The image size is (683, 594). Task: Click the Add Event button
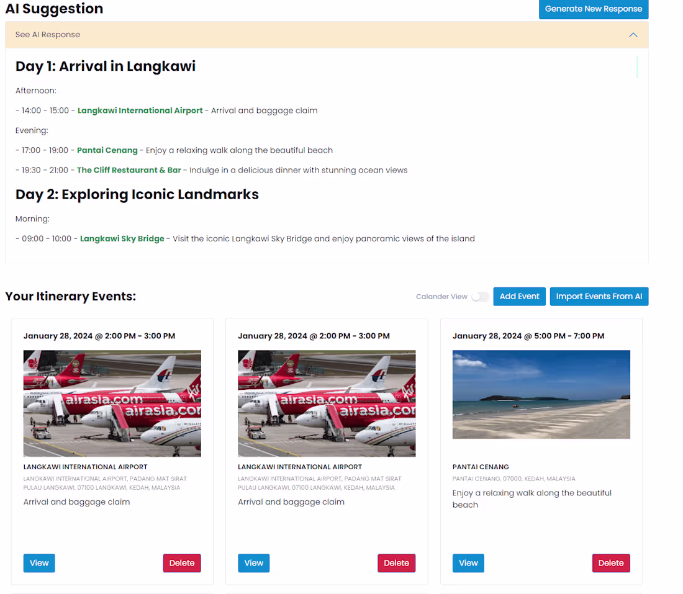(519, 296)
